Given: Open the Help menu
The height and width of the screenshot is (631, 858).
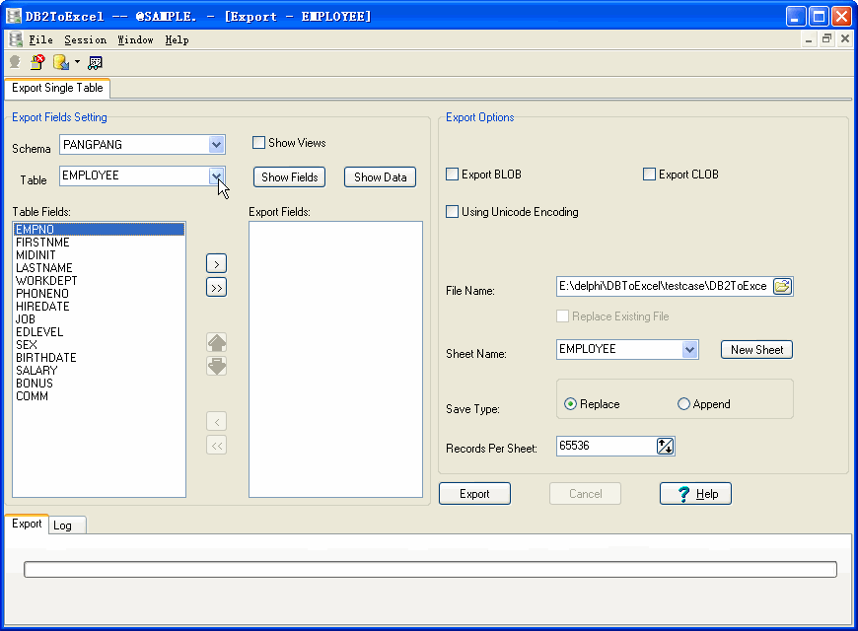Looking at the screenshot, I should (x=177, y=39).
